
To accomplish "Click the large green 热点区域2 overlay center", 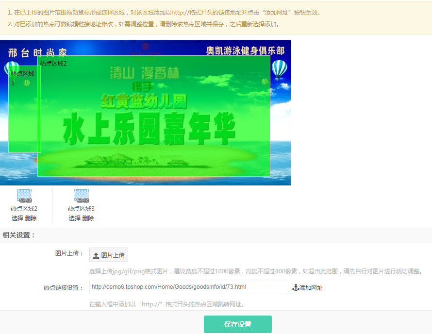I will [154, 116].
